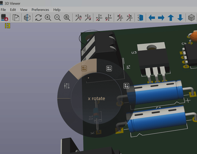The height and width of the screenshot is (154, 197).
Task: Toggle raytracing render engine cube icon
Action: [x=27, y=18]
